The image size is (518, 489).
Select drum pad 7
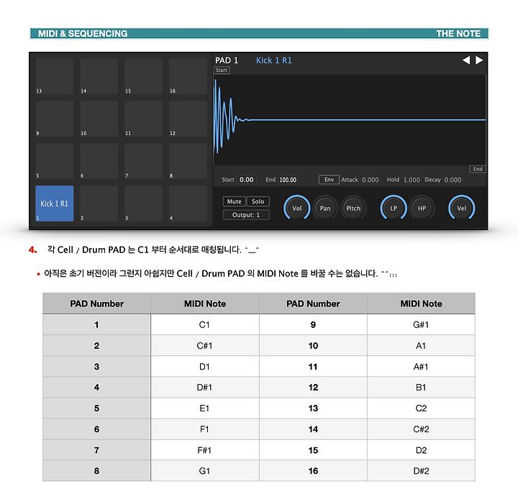pyautogui.click(x=143, y=161)
